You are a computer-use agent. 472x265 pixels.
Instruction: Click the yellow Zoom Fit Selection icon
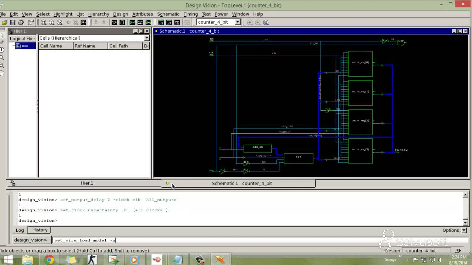[x=84, y=22]
